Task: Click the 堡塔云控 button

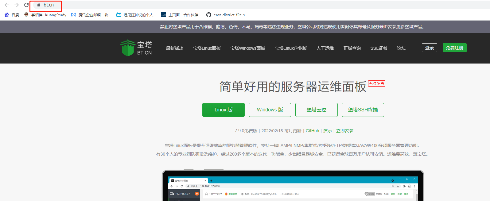Action: point(317,110)
